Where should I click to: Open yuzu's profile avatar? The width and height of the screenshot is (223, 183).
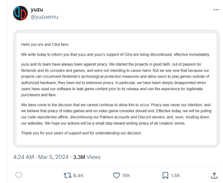coord(20,13)
